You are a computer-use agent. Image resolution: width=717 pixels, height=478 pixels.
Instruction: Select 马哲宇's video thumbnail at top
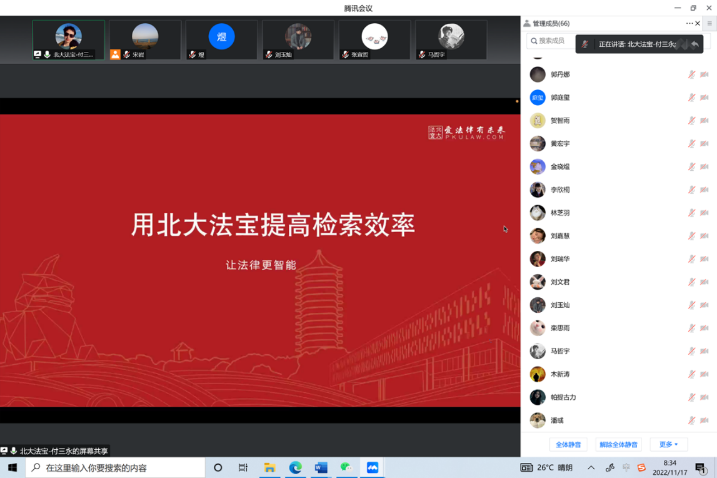tap(451, 40)
